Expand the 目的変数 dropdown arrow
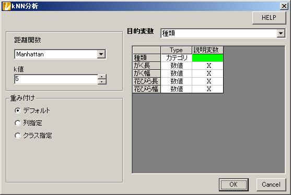This screenshot has height=195, width=291. 281,33
